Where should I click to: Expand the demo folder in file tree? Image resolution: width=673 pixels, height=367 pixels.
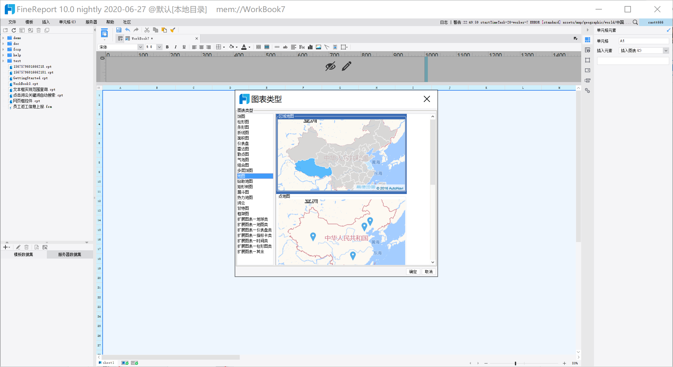pyautogui.click(x=3, y=38)
